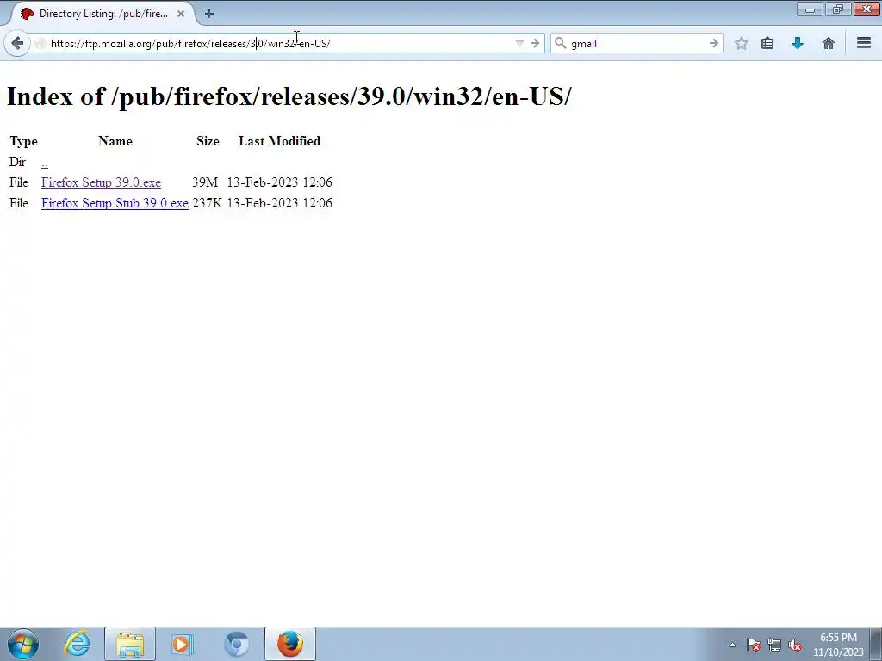Open the URL history dropdown arrow
This screenshot has width=882, height=661.
(x=519, y=43)
